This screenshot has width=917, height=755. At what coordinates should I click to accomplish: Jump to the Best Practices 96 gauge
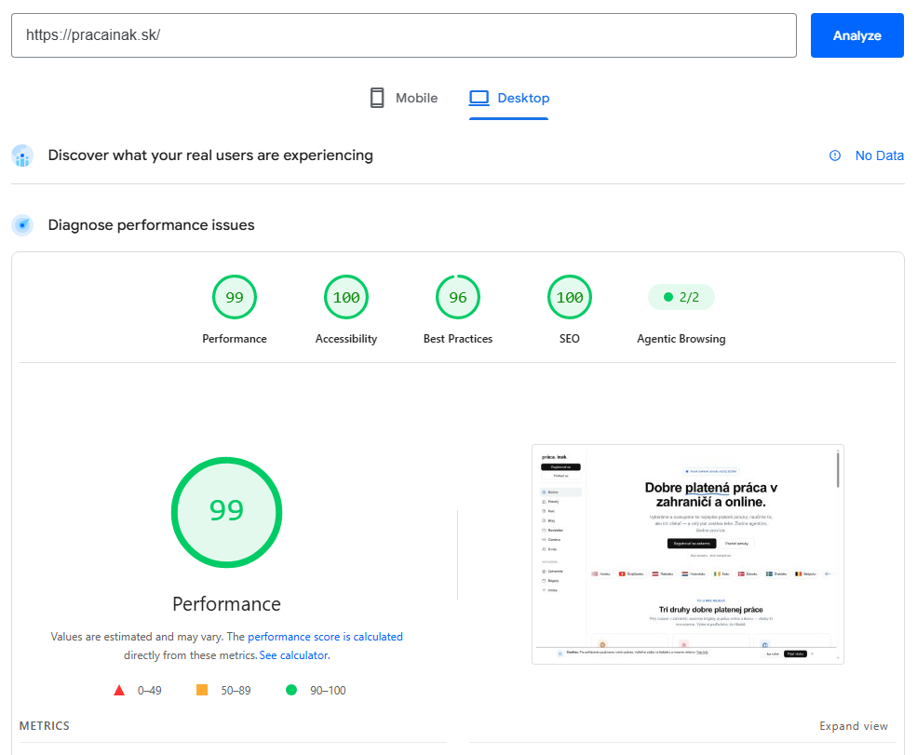458,297
